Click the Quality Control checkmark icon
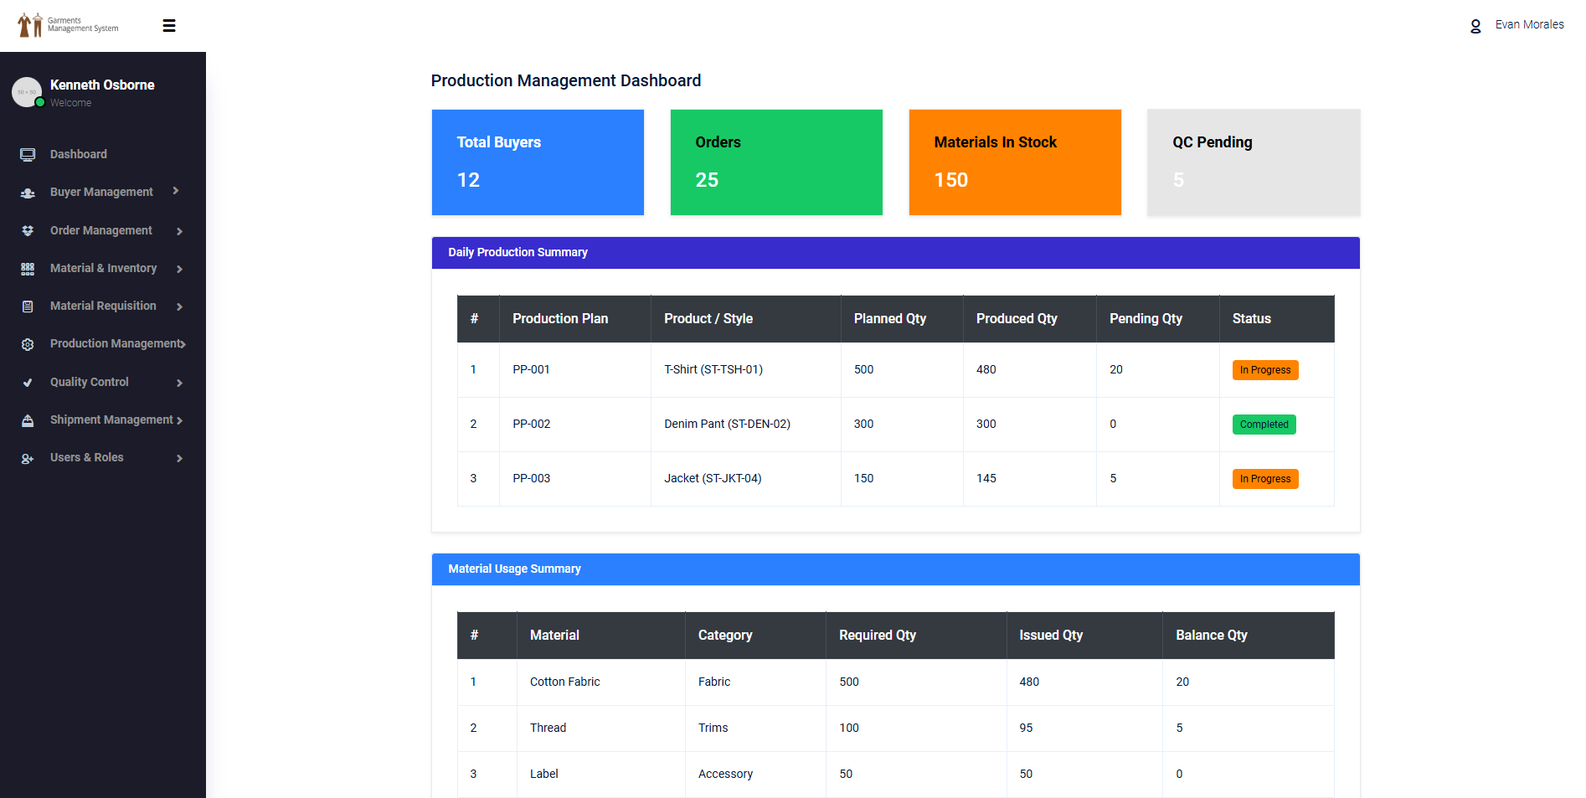The height and width of the screenshot is (798, 1586). point(28,383)
